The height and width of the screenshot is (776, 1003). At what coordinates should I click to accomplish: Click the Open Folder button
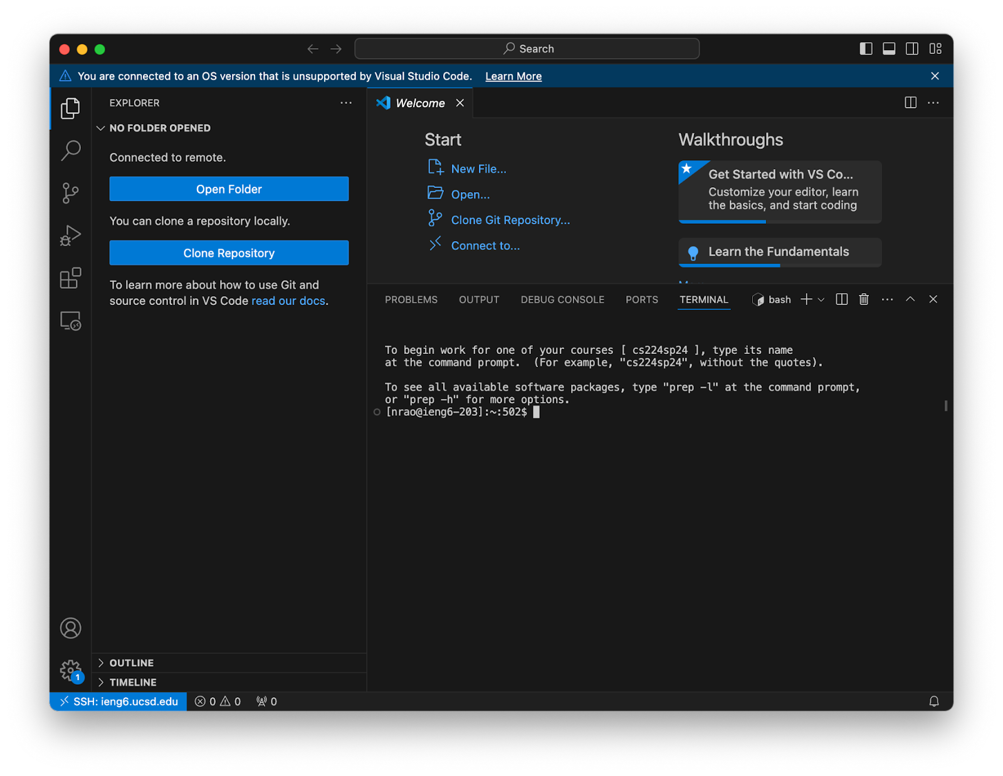point(229,189)
